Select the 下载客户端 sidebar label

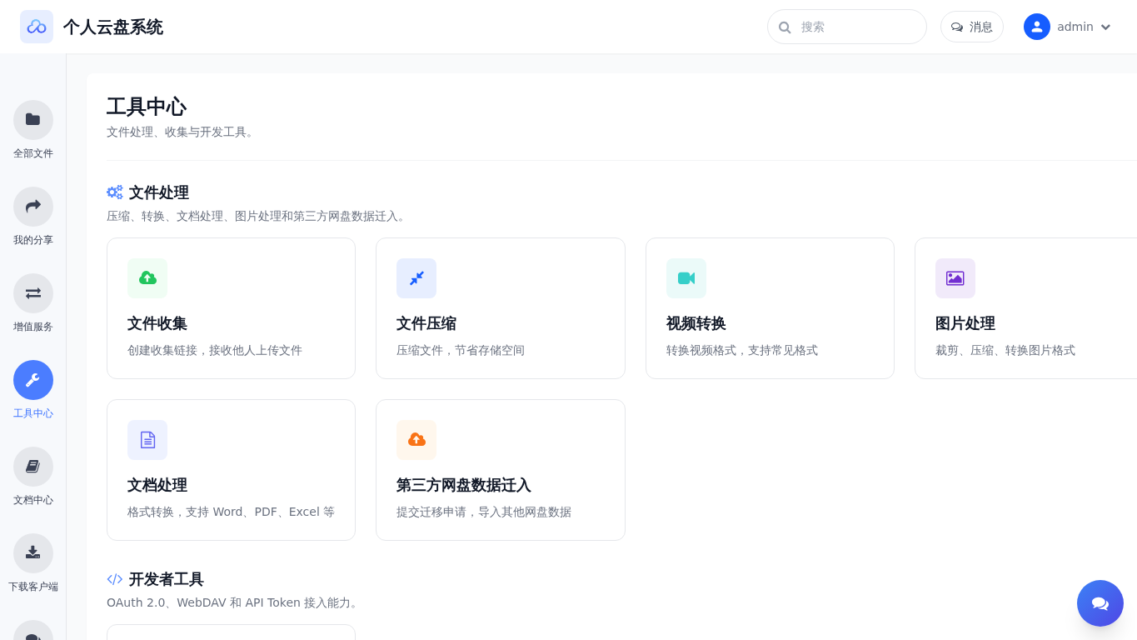33,587
